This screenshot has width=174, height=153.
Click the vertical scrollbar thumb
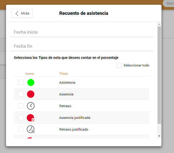[x=159, y=75]
